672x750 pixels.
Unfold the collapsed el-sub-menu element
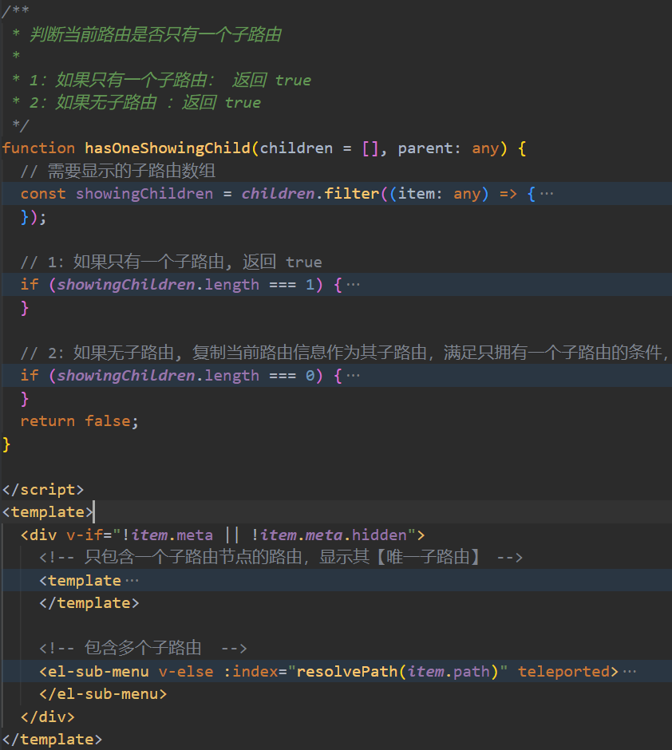[629, 672]
